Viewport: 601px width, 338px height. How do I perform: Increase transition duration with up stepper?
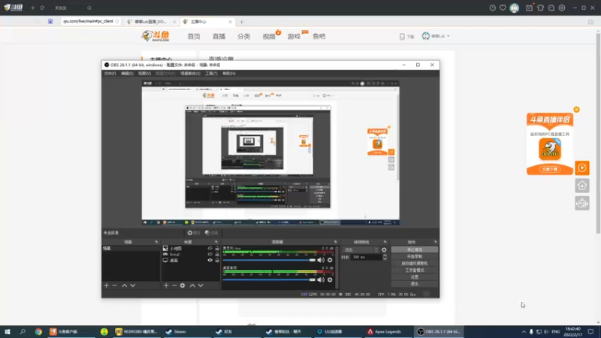click(385, 255)
